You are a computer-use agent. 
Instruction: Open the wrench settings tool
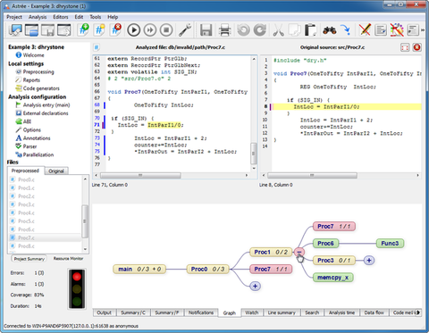(185, 30)
